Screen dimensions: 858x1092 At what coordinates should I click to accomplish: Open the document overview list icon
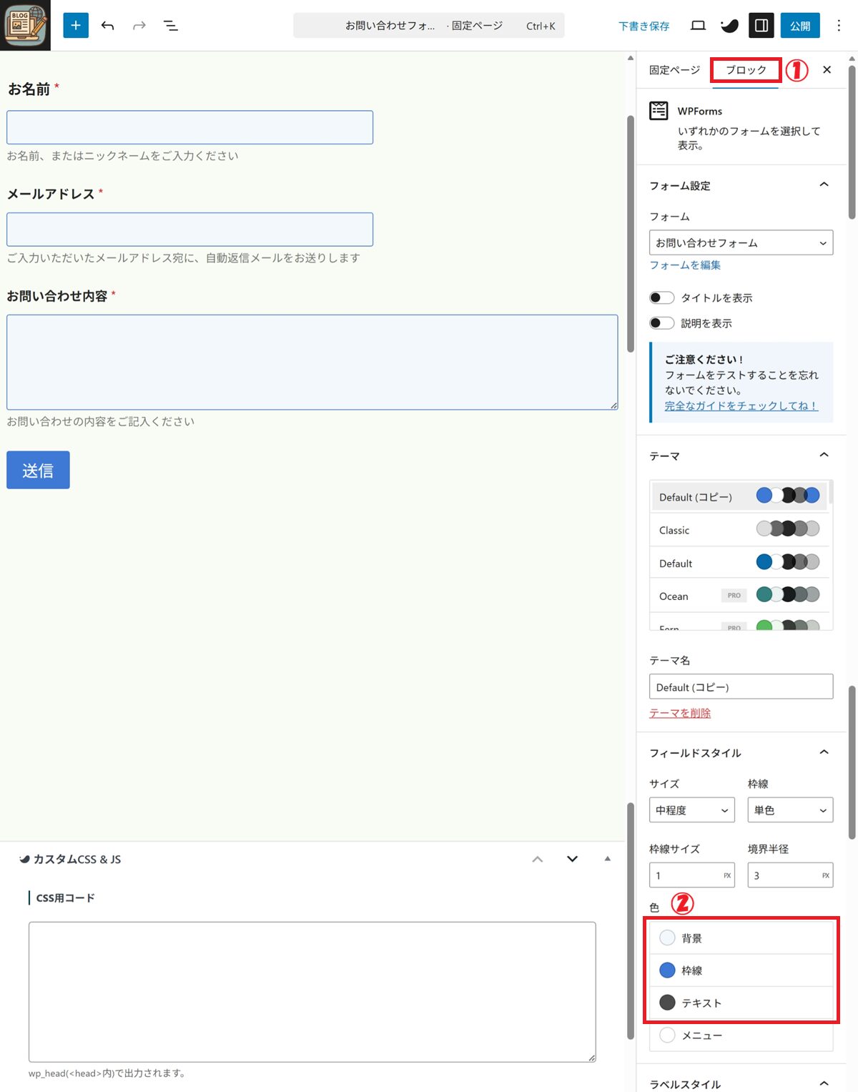[x=170, y=26]
